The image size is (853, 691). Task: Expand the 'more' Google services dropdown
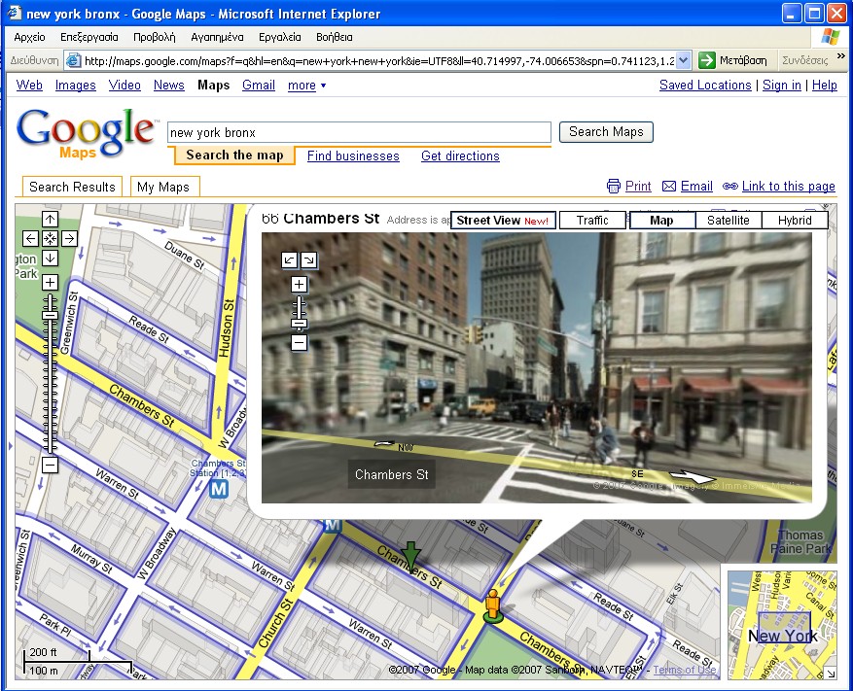(x=306, y=86)
